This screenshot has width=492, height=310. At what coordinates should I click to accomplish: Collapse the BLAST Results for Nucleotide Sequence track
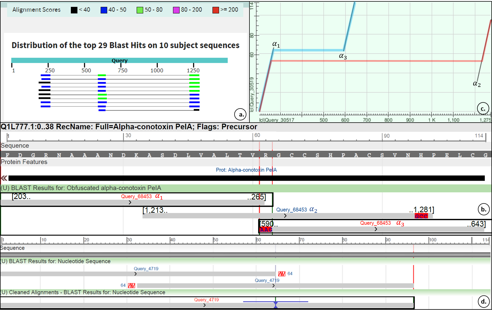point(55,261)
